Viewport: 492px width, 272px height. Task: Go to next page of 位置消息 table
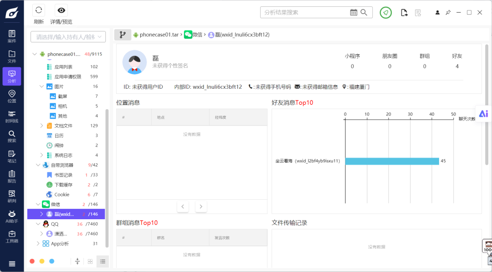click(x=201, y=207)
